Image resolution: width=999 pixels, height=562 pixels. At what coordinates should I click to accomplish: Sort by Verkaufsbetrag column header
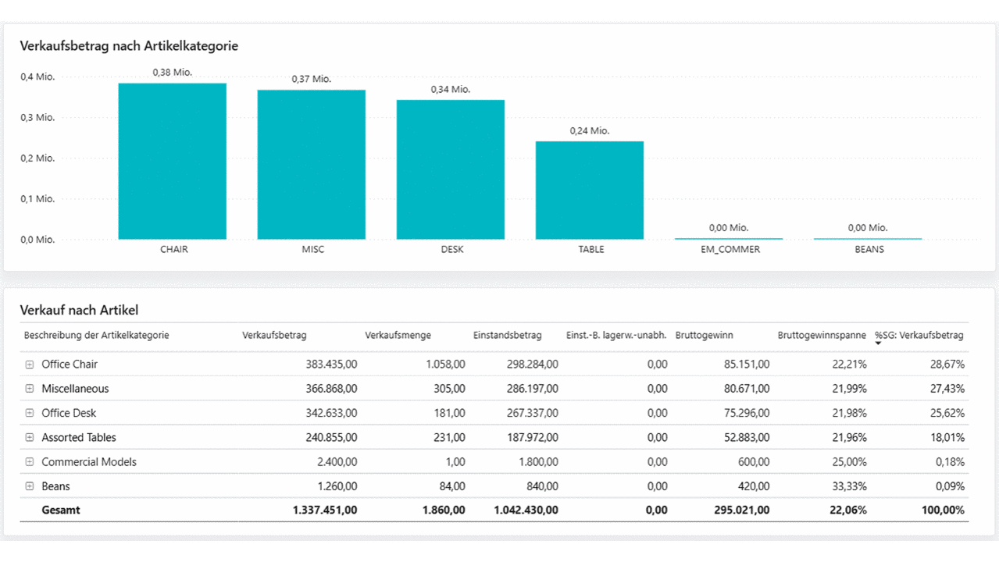point(274,336)
